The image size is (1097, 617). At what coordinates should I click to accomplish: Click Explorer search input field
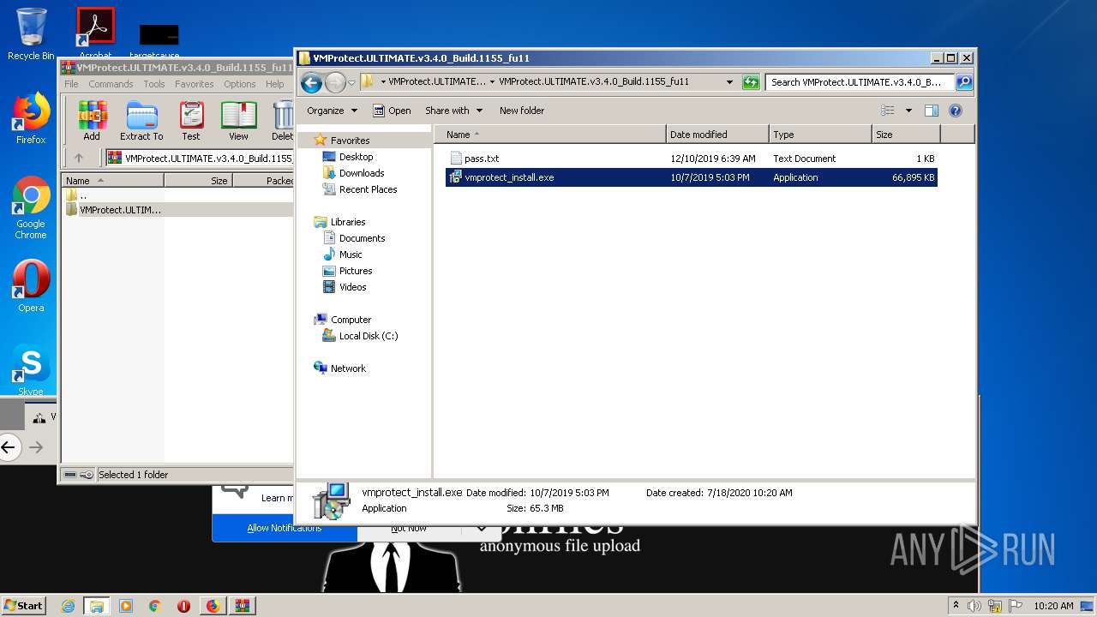[x=860, y=82]
